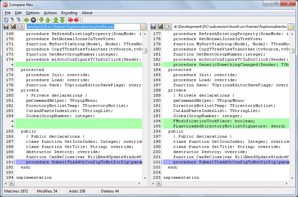Click Save As icon for the right file
Viewport: 298px width, 197px height.
pyautogui.click(x=161, y=27)
